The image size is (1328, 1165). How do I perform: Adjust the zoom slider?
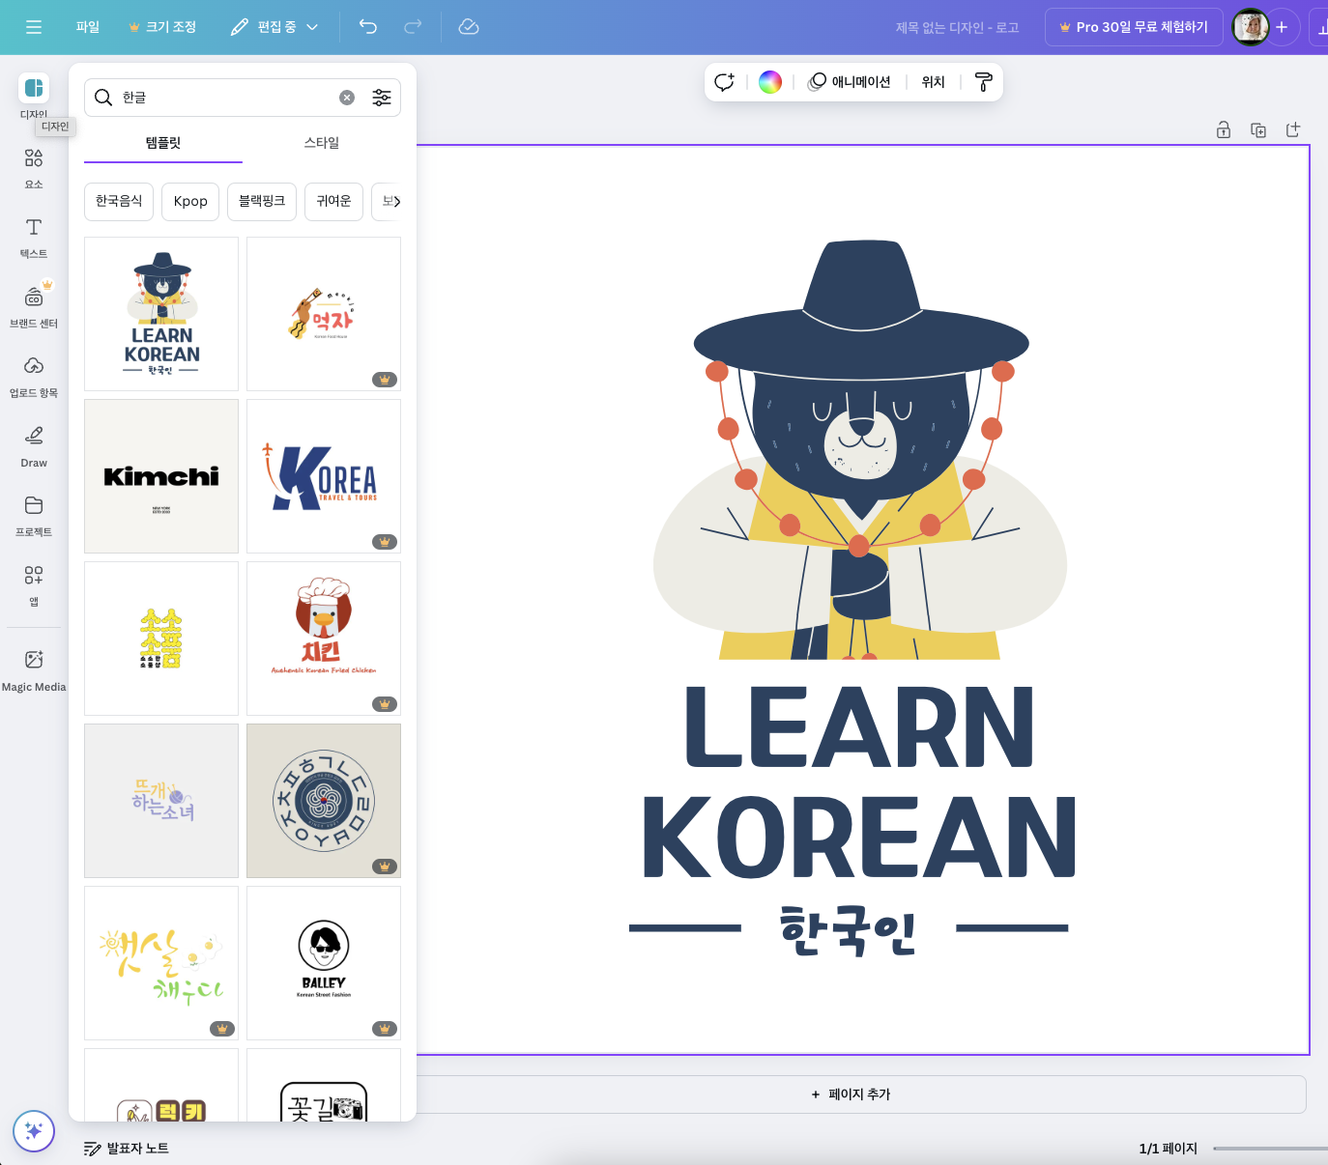click(1270, 1149)
